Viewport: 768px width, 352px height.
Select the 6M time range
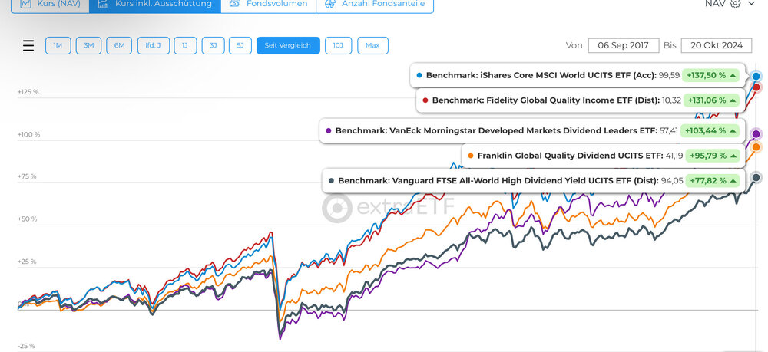(x=119, y=45)
